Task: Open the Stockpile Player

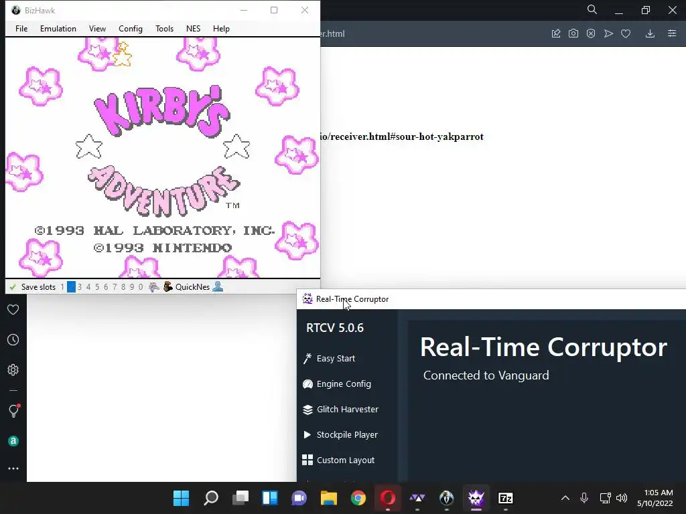Action: click(x=347, y=435)
